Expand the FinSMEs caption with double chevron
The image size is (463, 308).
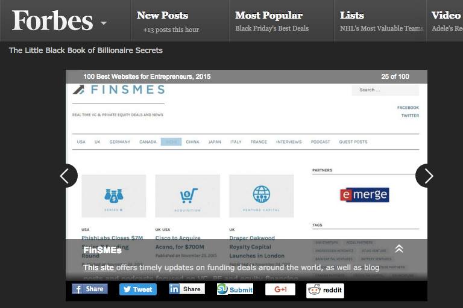(399, 249)
